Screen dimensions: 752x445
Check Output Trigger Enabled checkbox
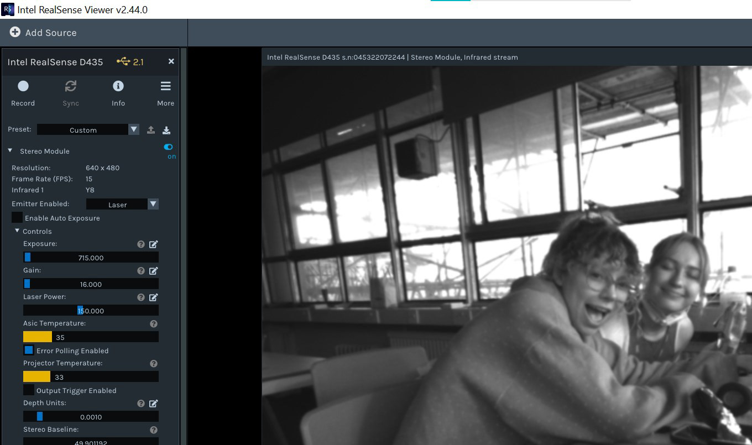click(x=29, y=390)
